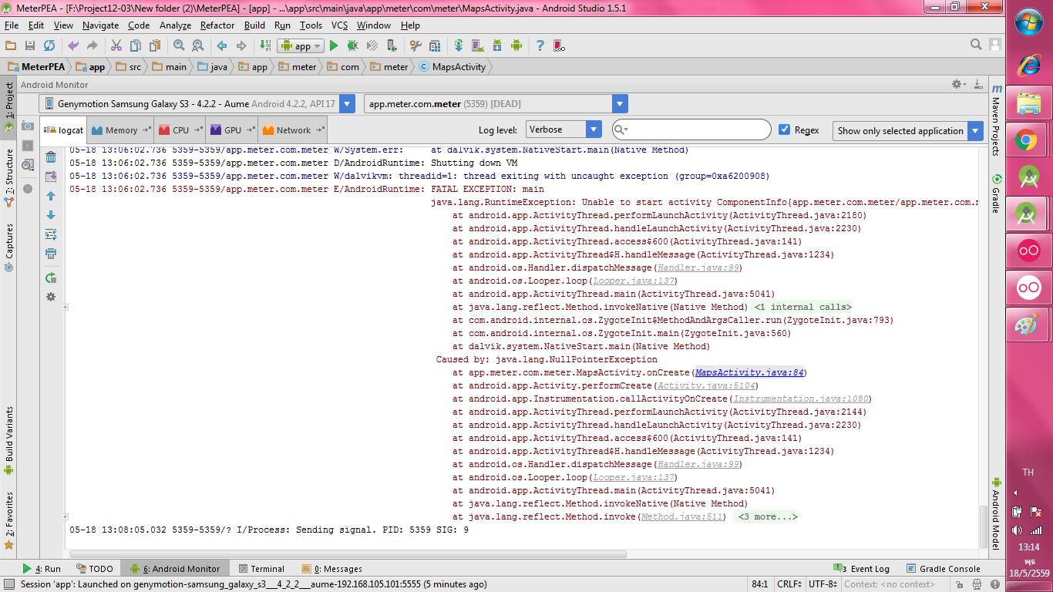This screenshot has height=592, width=1053.
Task: Open the VCS menu
Action: pos(339,25)
